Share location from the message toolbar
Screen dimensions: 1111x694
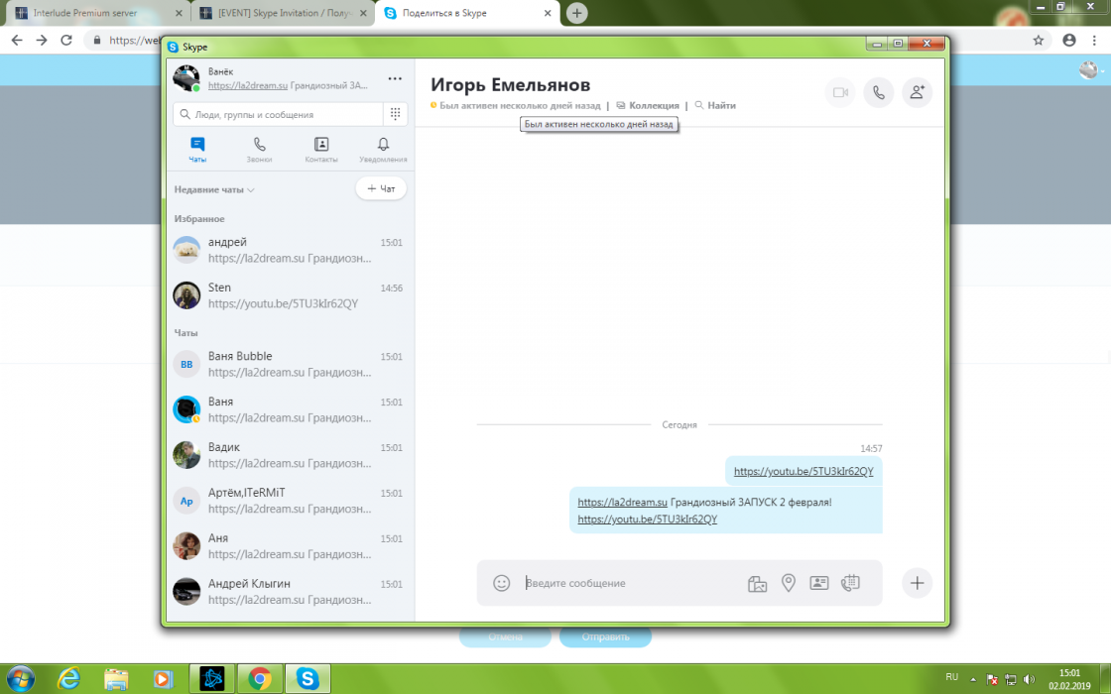[789, 583]
